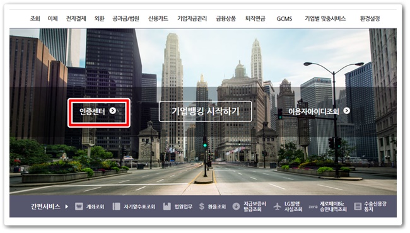Open the 조회 menu
The image size is (410, 233).
coord(35,18)
